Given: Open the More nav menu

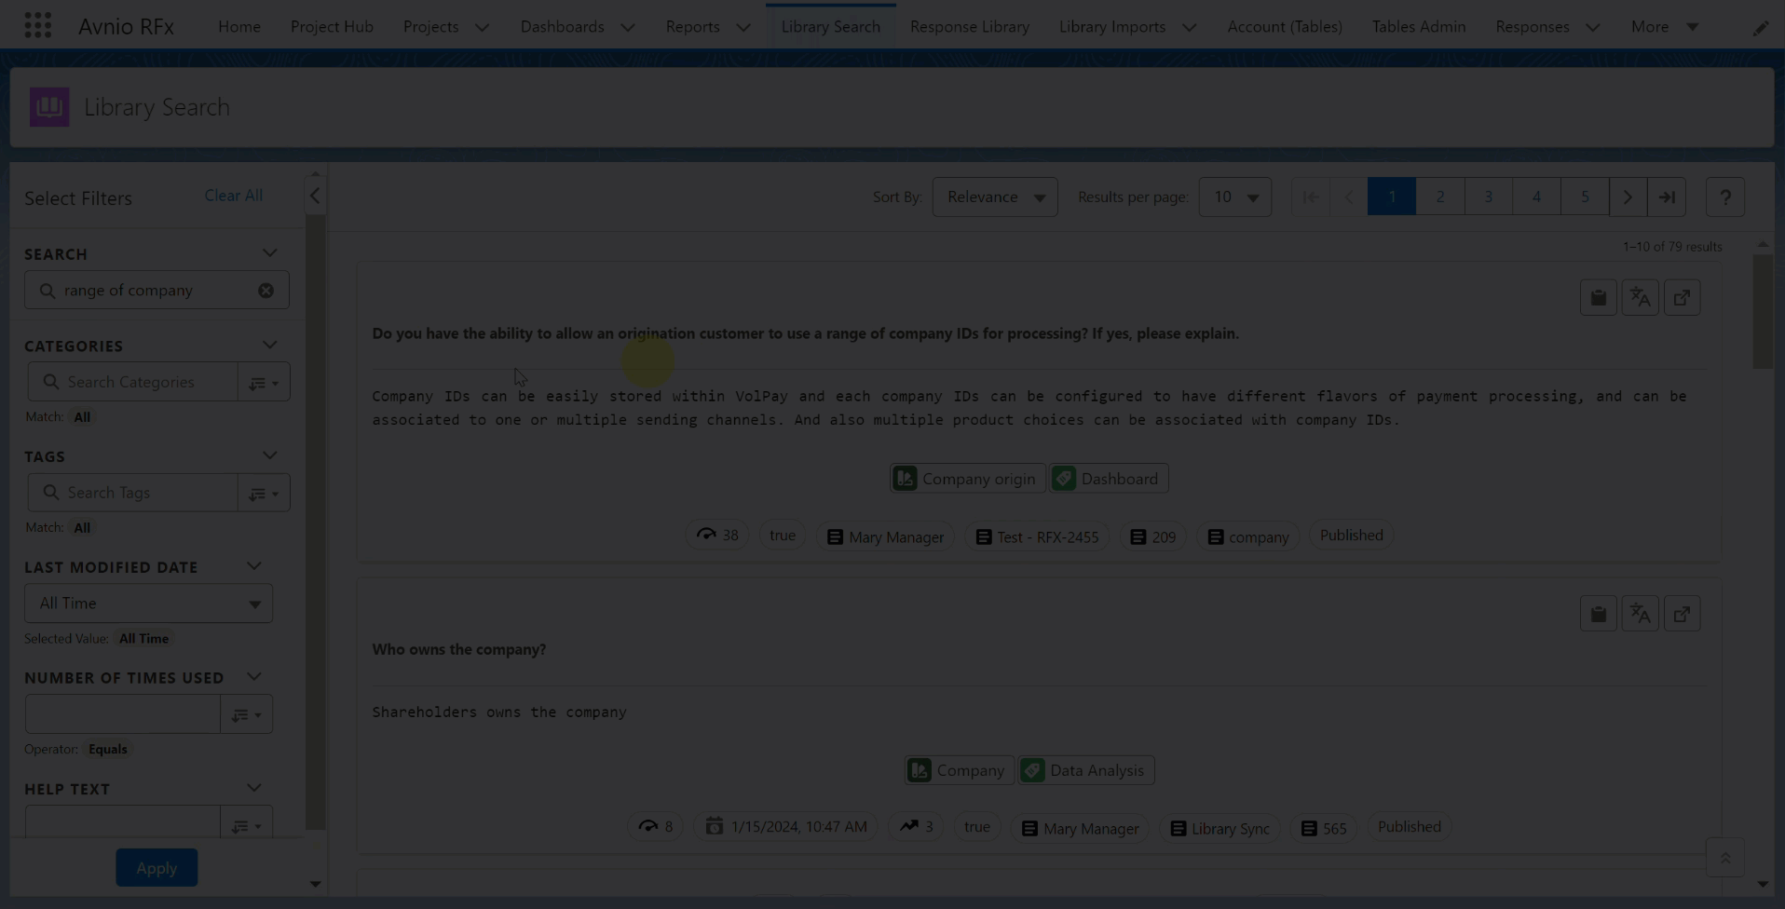Looking at the screenshot, I should click(x=1665, y=26).
